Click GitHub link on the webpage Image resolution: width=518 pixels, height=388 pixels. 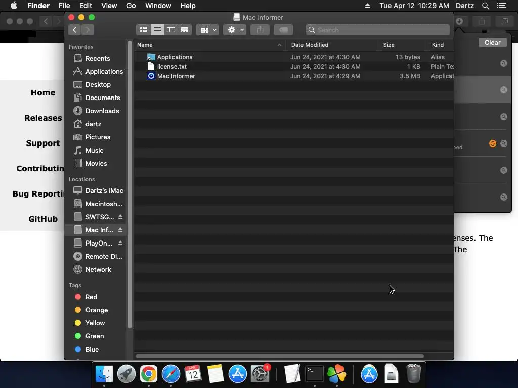pos(43,219)
